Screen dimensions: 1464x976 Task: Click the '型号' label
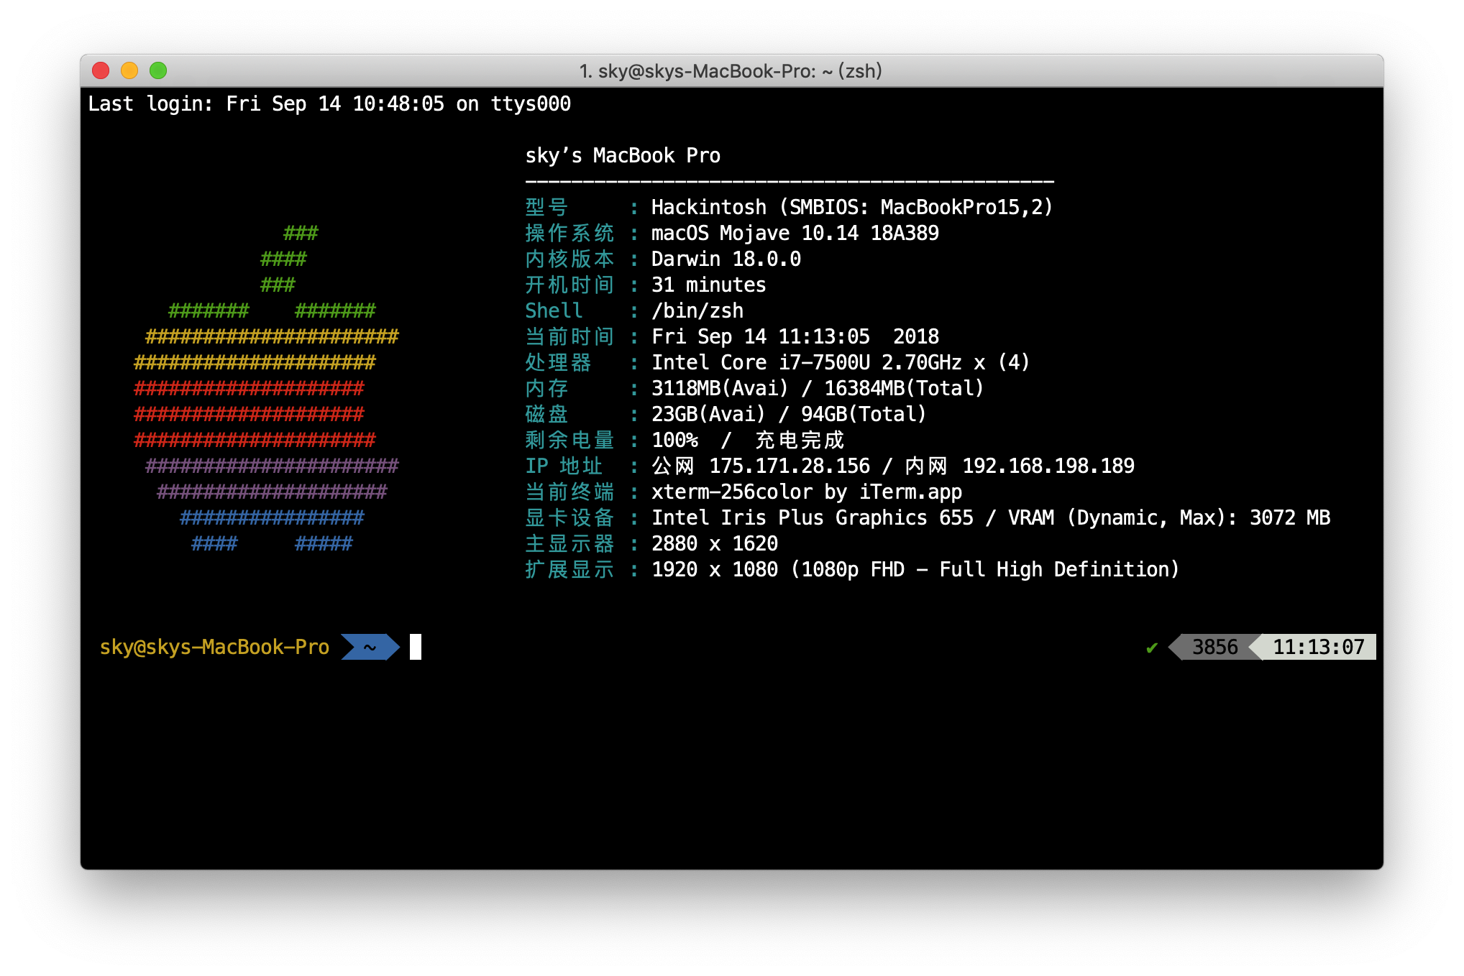coord(546,208)
